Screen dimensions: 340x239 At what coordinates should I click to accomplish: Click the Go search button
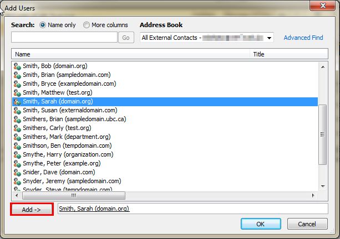126,38
